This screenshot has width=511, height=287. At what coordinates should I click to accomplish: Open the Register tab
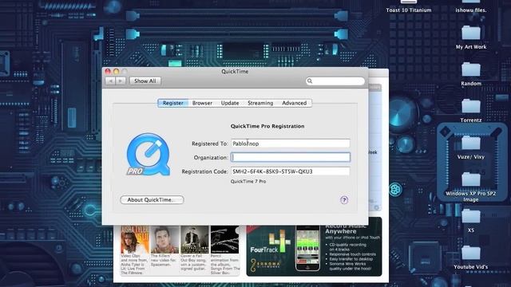pyautogui.click(x=172, y=103)
